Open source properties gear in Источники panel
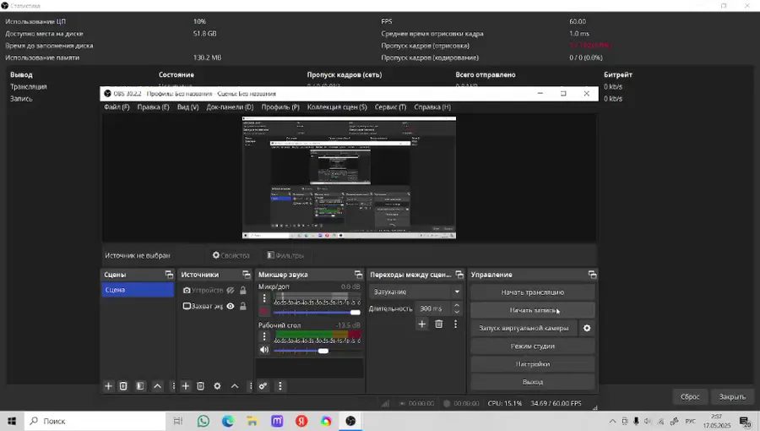Screen dimensions: 760x431 tap(217, 386)
